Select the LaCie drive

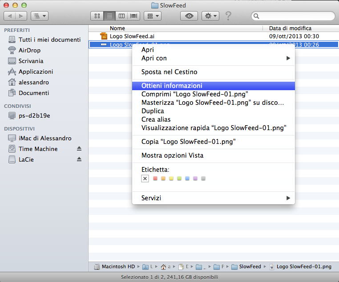click(x=21, y=160)
